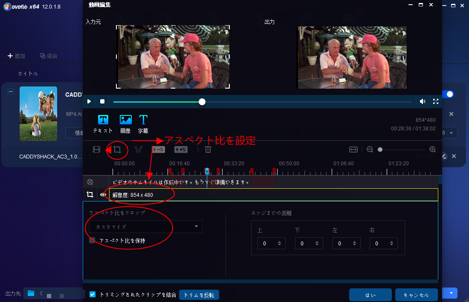This screenshot has width=469, height=302.
Task: Toggle the blue switch in main window
Action: pyautogui.click(x=449, y=94)
